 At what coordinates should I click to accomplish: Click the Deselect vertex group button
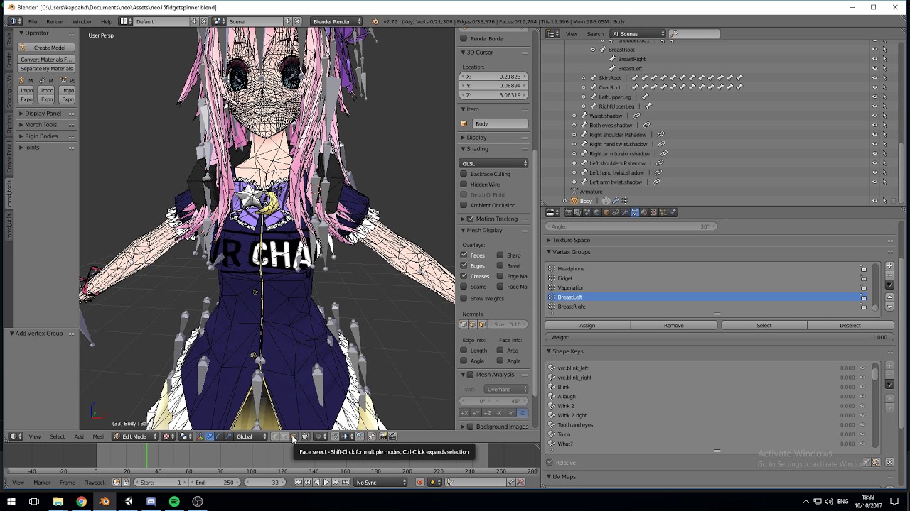coord(850,325)
